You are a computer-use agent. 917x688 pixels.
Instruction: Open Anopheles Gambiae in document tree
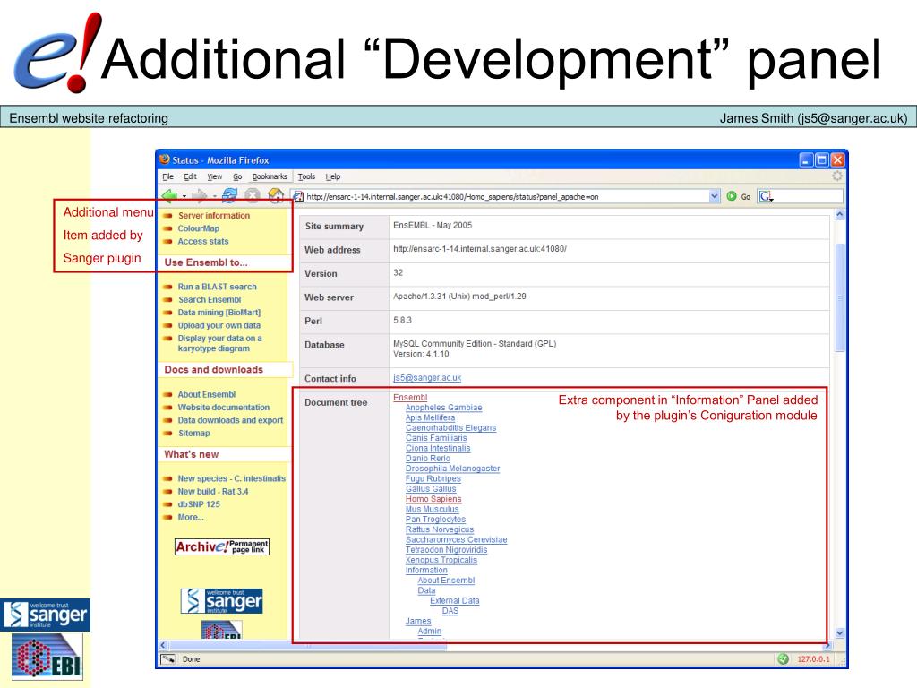tap(444, 408)
